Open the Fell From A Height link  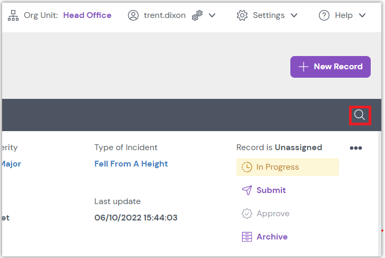(131, 164)
